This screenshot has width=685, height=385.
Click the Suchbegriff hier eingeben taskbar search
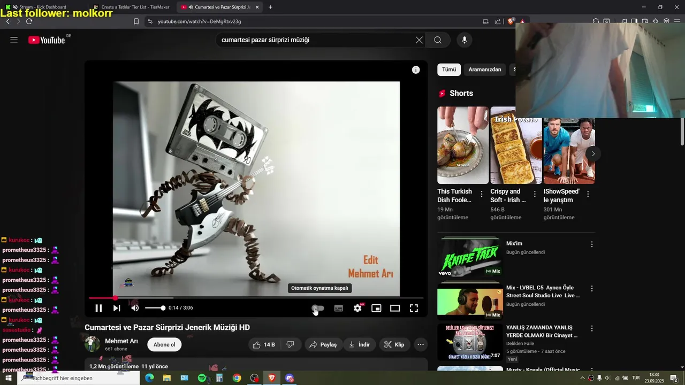[x=78, y=378]
